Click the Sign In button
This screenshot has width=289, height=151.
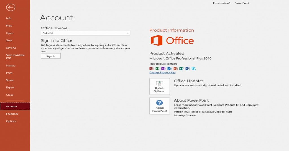(51, 56)
